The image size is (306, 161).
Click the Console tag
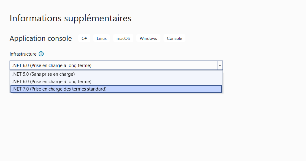tap(174, 39)
